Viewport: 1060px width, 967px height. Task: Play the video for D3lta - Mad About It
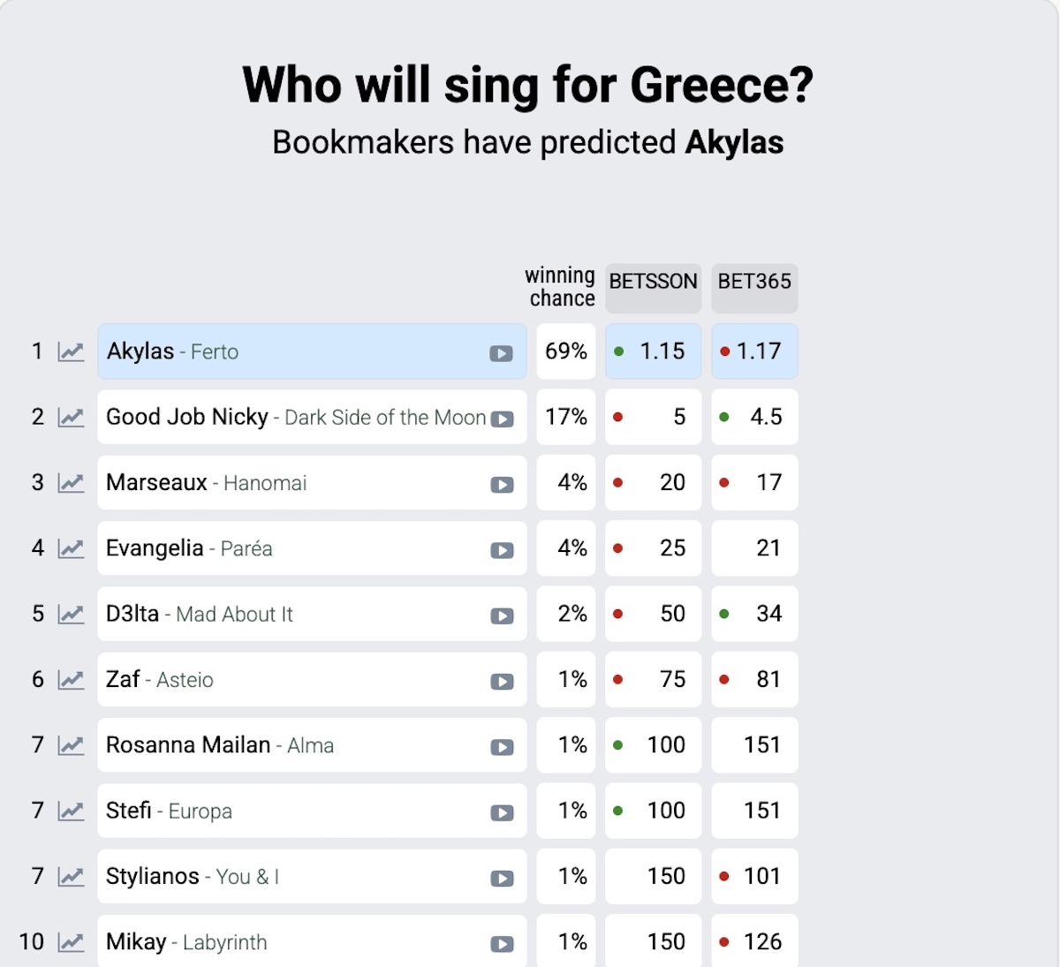pos(503,616)
